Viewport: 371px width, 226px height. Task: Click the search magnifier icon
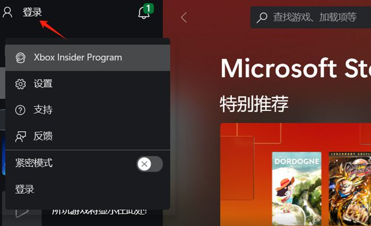coord(262,17)
